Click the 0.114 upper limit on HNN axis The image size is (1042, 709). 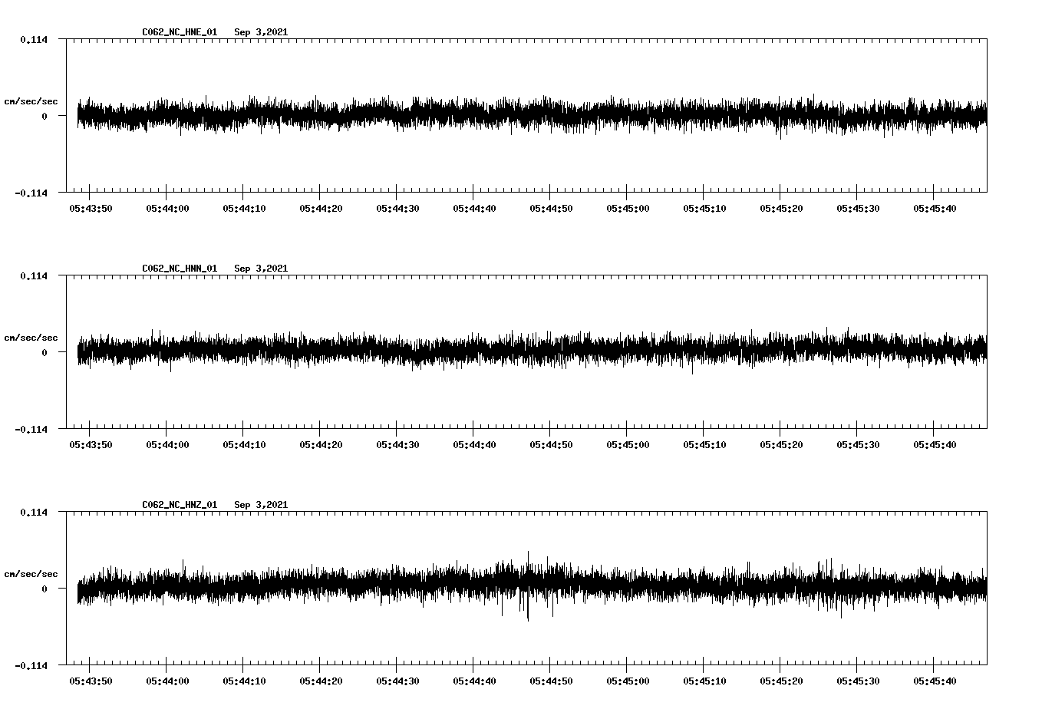click(33, 275)
